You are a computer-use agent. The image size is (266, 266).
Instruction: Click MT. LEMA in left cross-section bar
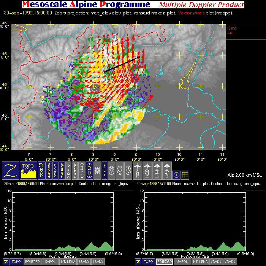[68, 262]
